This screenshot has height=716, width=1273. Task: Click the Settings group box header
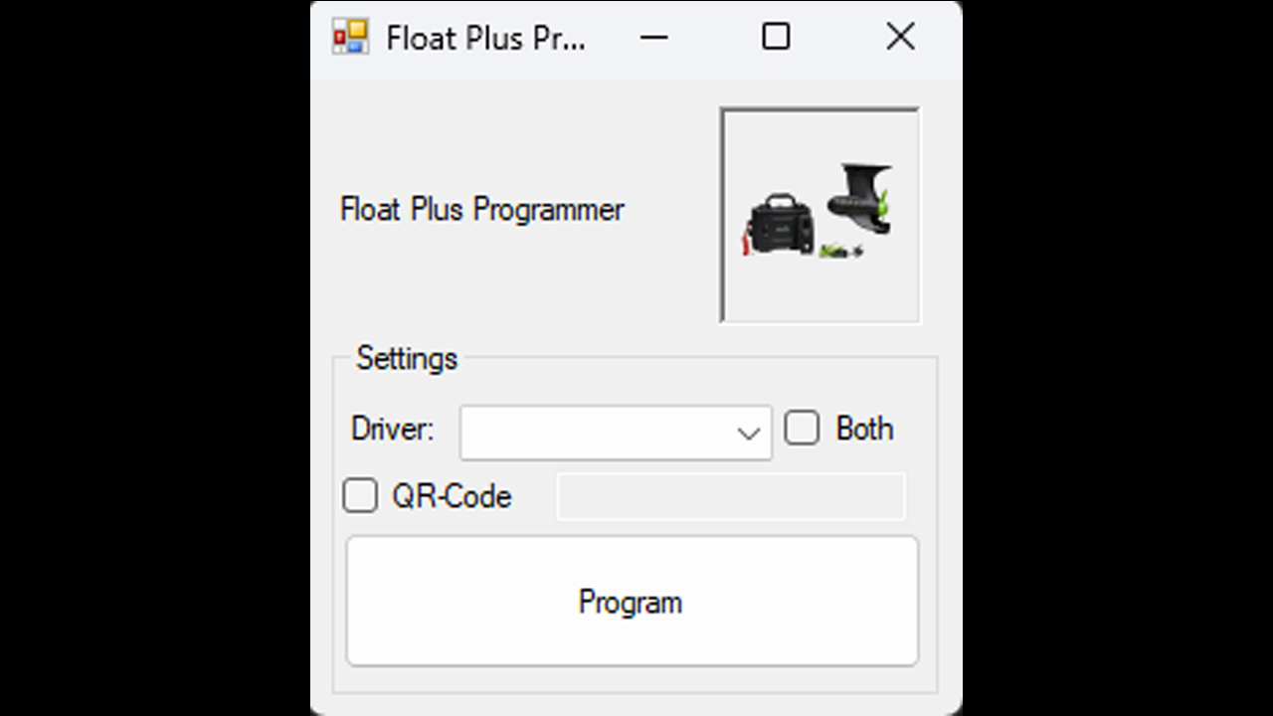407,358
